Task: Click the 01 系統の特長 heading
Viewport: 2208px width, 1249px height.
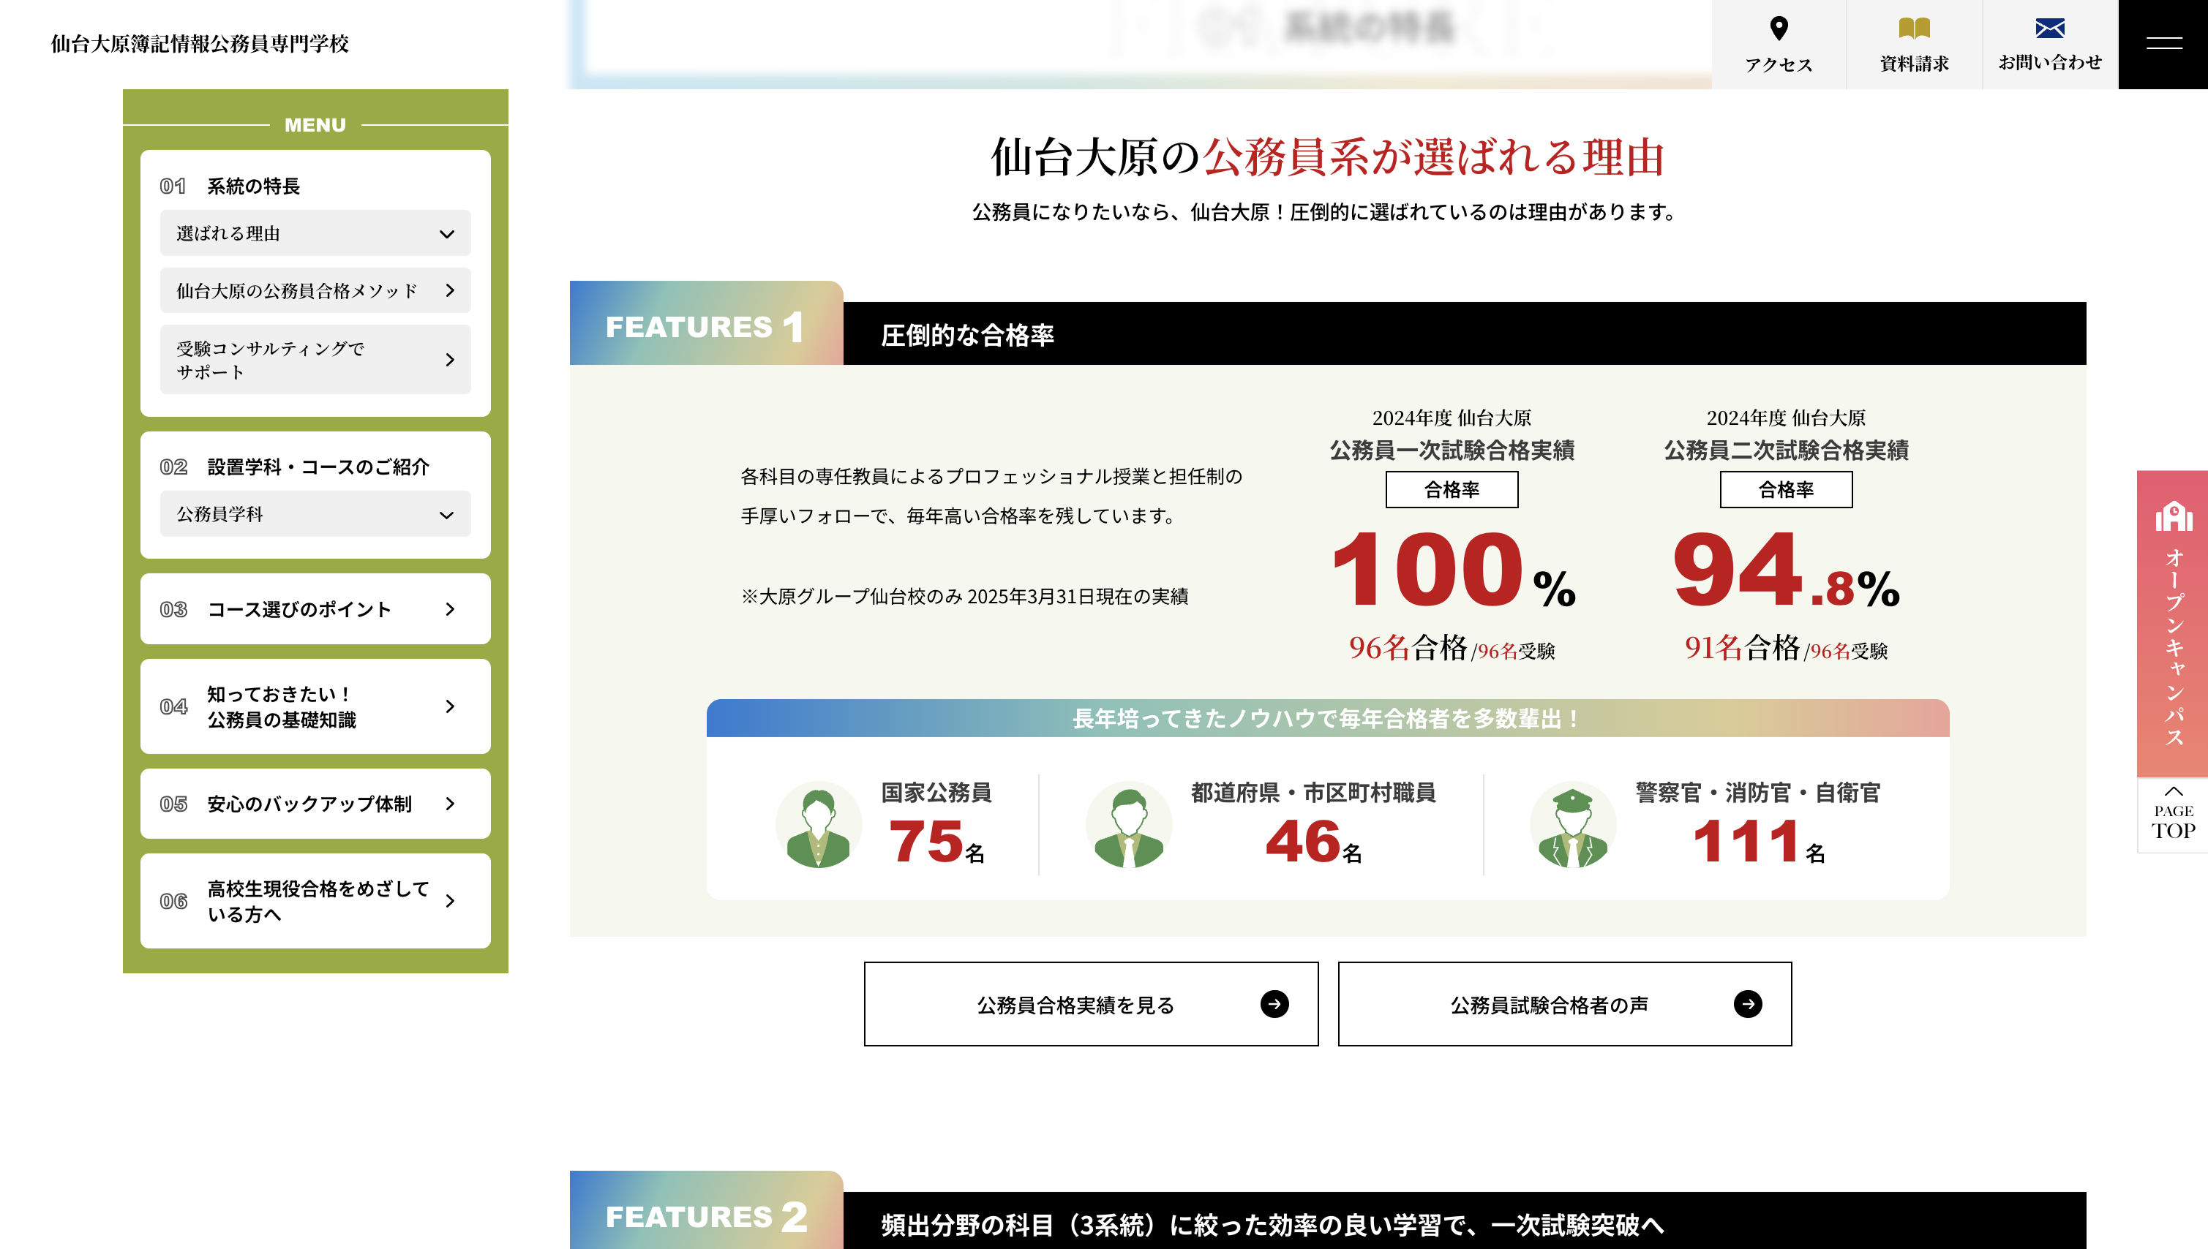Action: (252, 186)
